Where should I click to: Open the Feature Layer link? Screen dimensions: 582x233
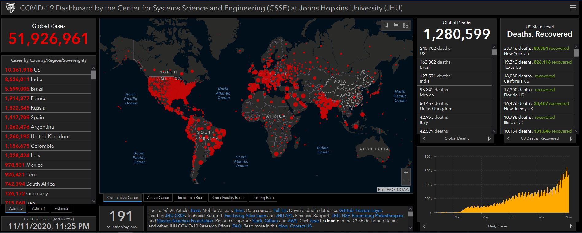tap(369, 210)
